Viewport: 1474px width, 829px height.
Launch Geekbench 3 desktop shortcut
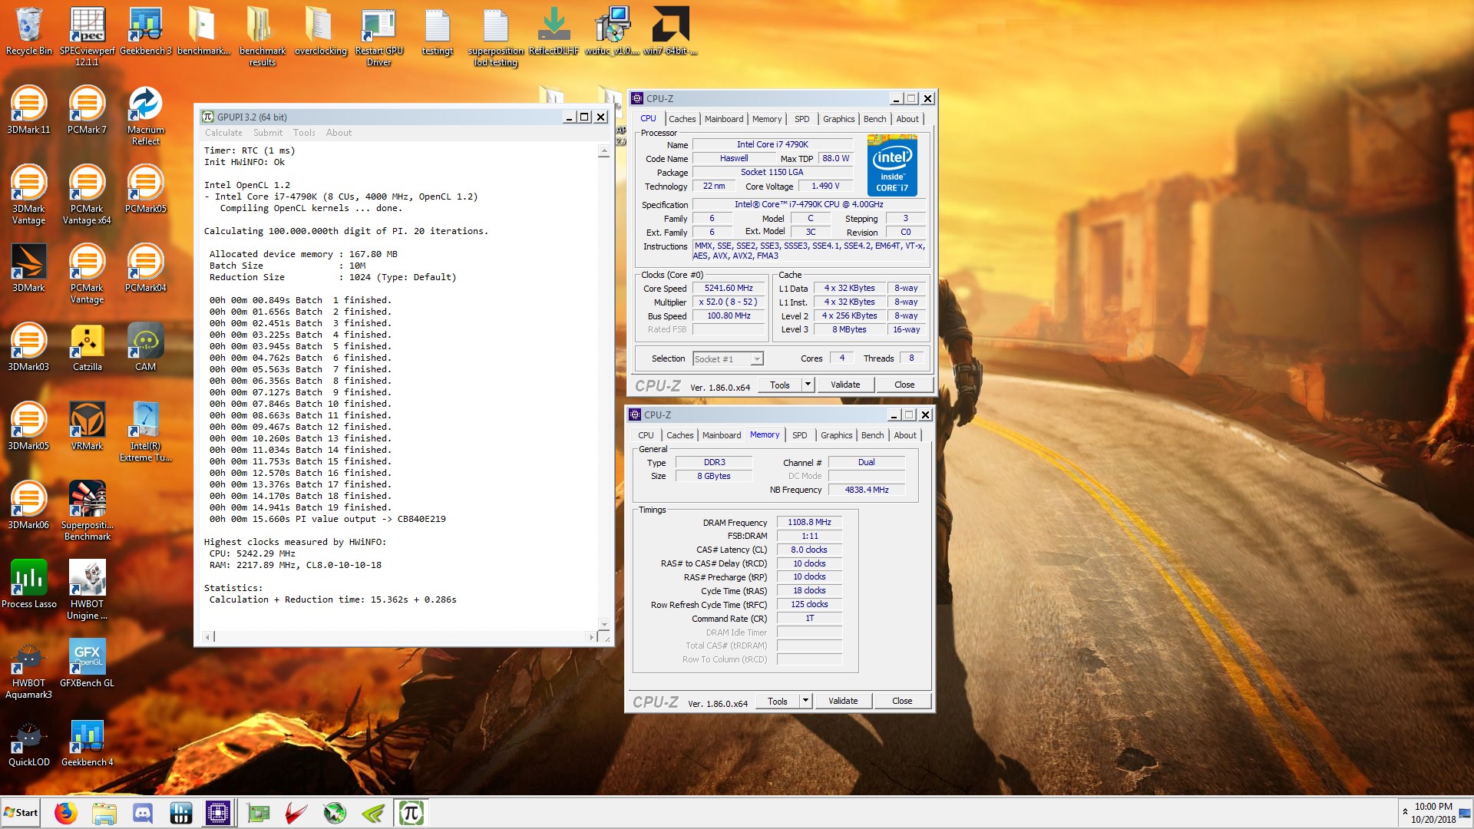point(145,31)
